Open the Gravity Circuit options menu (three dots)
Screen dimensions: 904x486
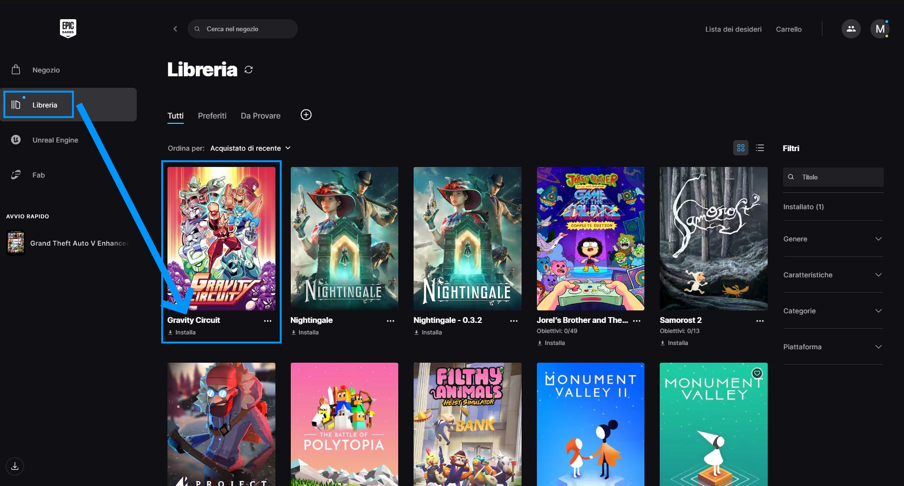point(268,321)
